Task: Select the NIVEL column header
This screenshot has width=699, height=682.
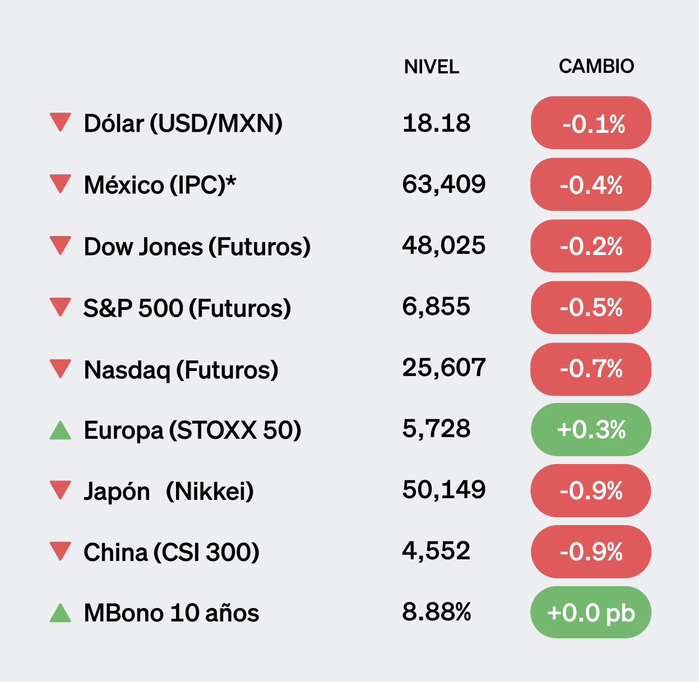Action: (431, 67)
